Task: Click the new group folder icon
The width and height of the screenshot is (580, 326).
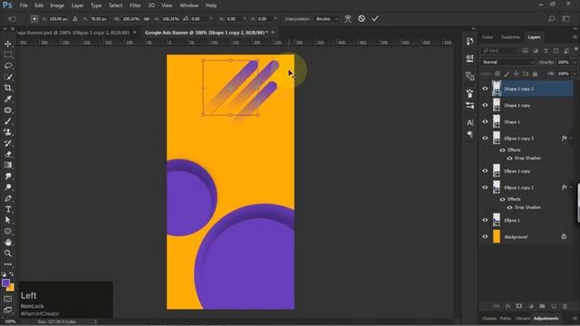Action: 542,306
